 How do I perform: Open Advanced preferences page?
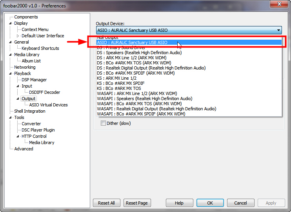click(x=24, y=149)
